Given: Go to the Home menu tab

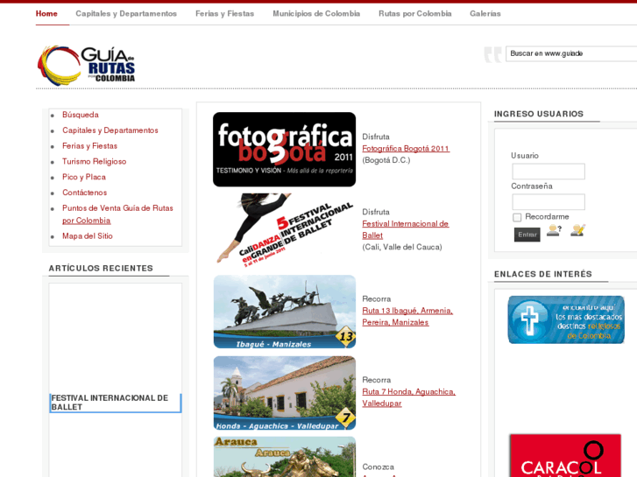Looking at the screenshot, I should tap(46, 13).
